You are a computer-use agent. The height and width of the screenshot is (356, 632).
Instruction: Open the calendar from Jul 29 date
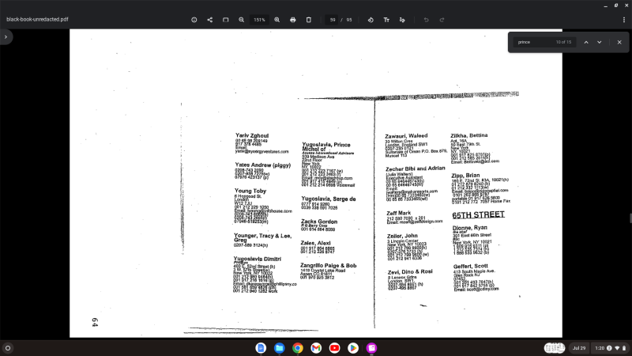click(x=579, y=348)
